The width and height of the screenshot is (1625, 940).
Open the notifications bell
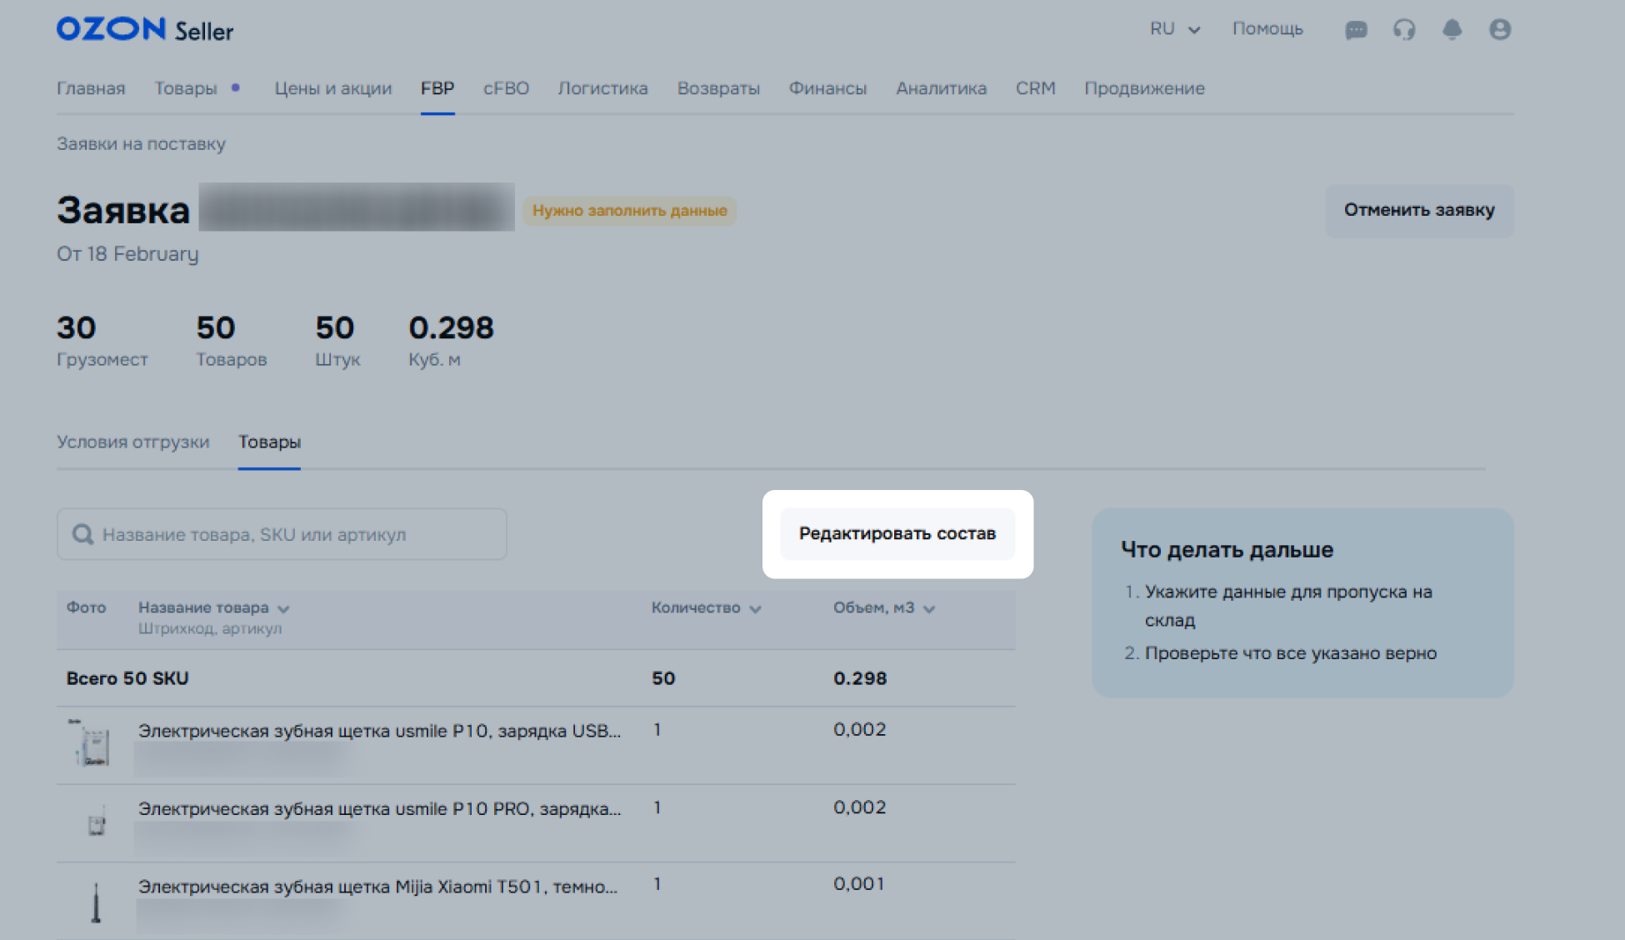pyautogui.click(x=1452, y=30)
